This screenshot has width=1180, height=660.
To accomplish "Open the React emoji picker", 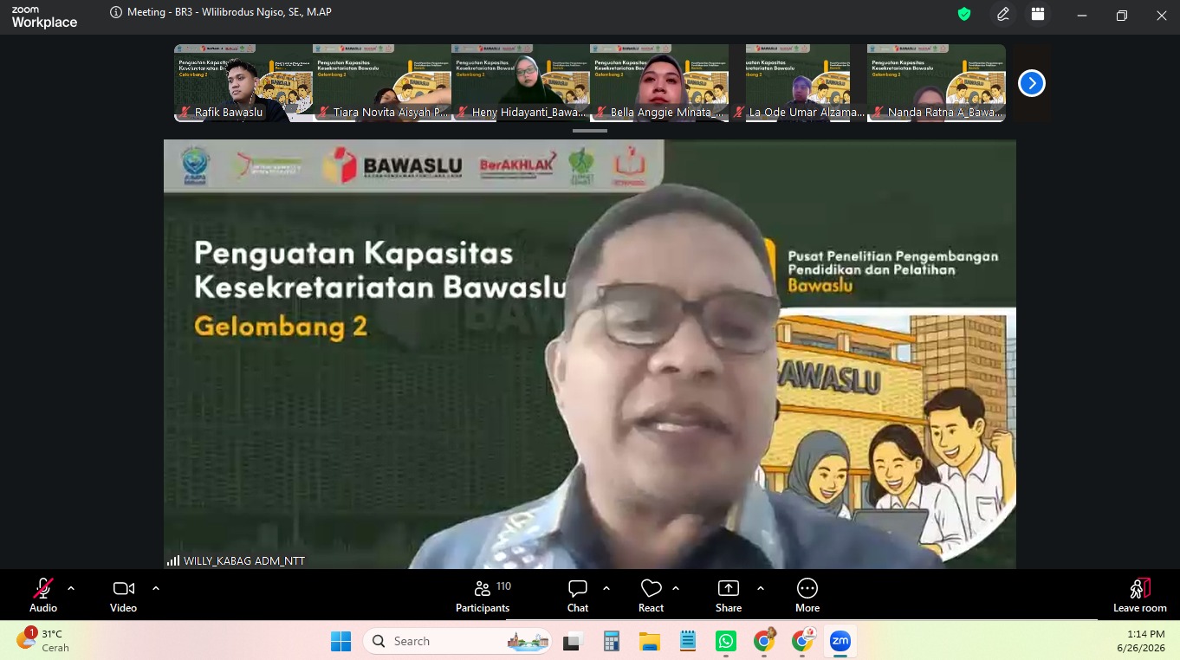I will [651, 595].
